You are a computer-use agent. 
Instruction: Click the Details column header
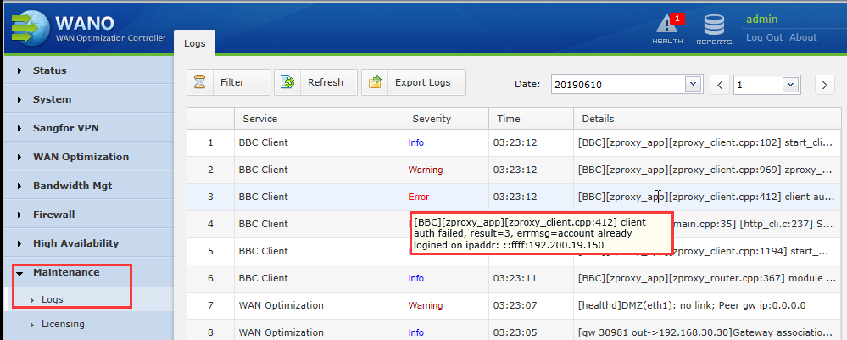pos(709,119)
